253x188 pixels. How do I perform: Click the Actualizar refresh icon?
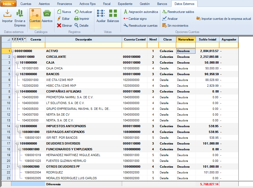click(x=76, y=12)
